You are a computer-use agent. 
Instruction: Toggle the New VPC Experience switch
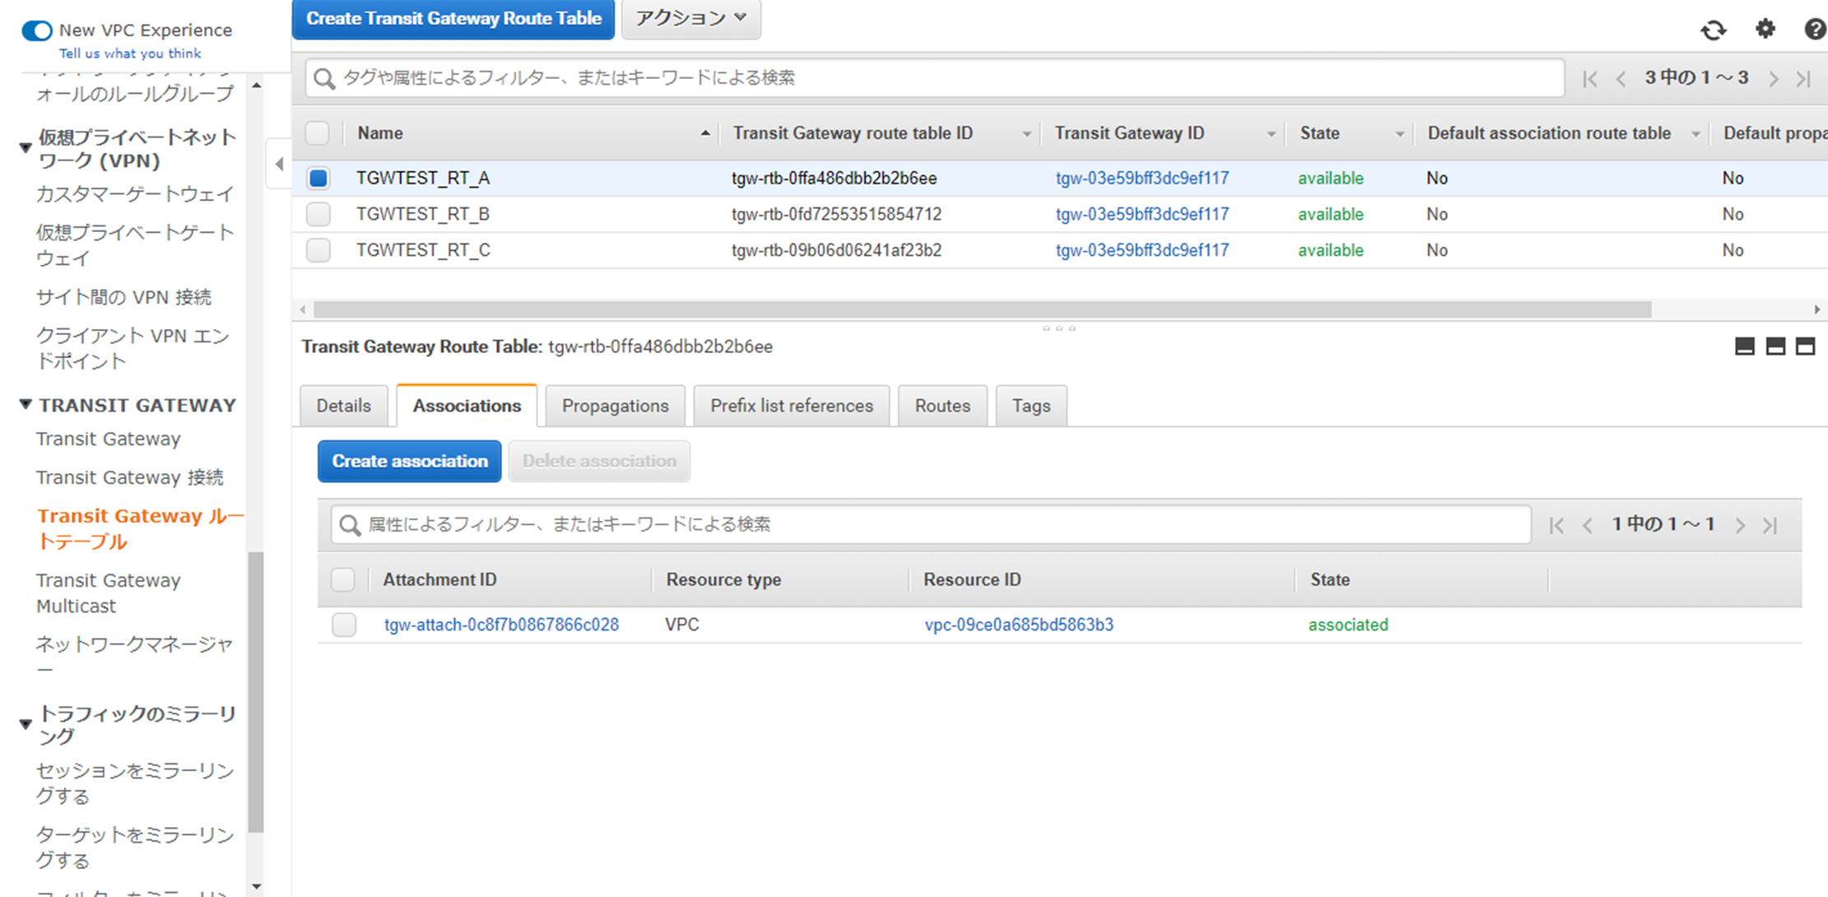point(37,31)
